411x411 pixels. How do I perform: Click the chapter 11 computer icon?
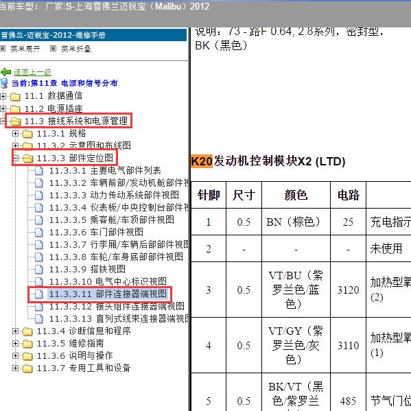coord(4,83)
